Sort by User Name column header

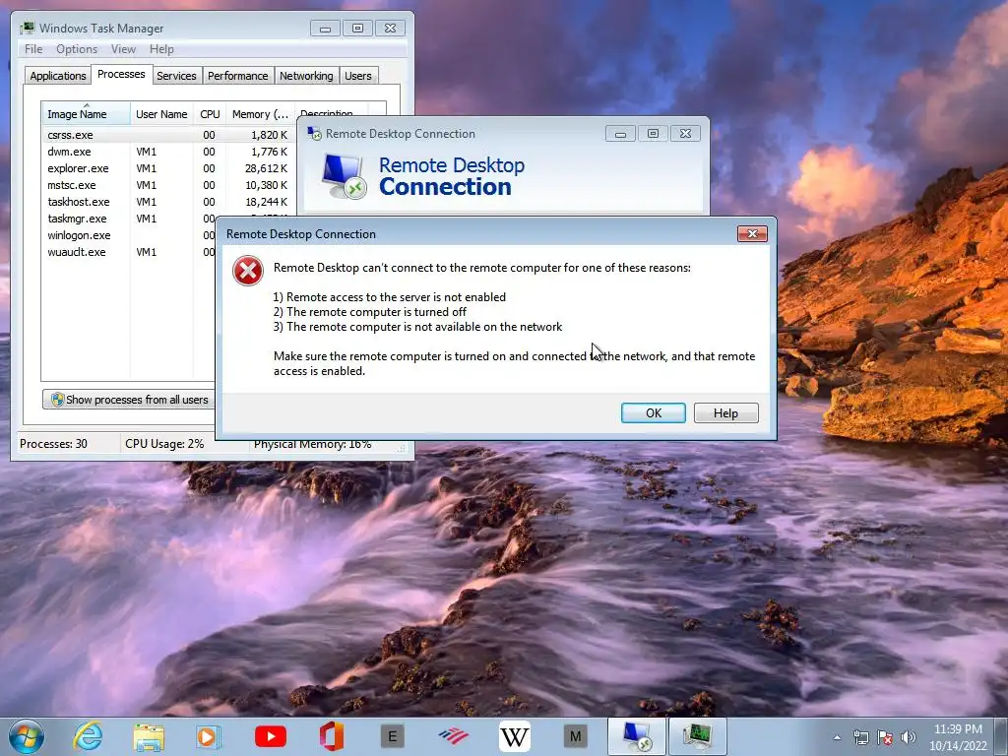pos(161,114)
